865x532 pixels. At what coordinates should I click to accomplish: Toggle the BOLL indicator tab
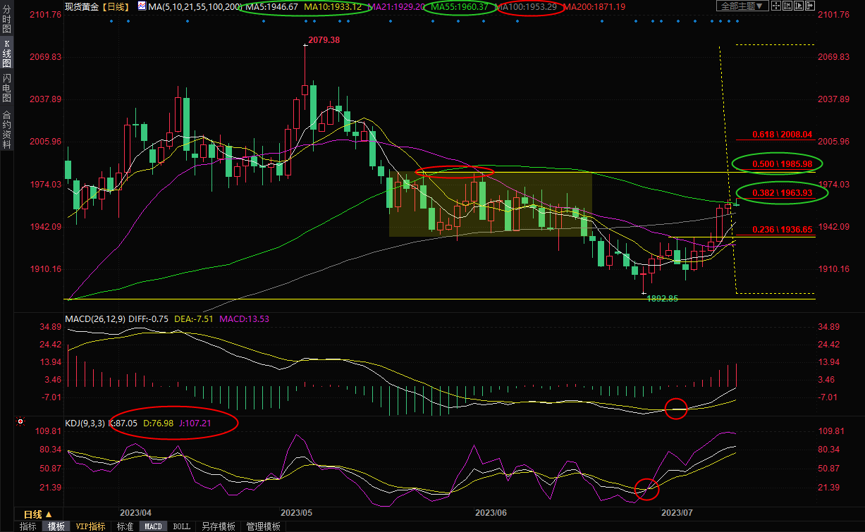181,526
